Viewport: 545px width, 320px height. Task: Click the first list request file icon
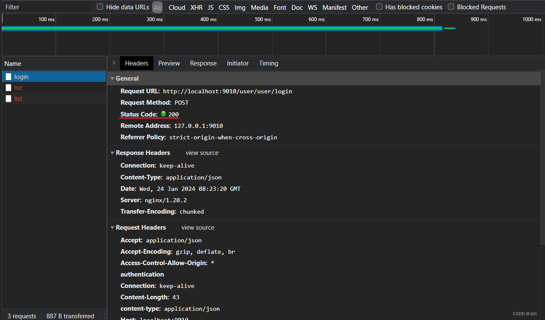click(8, 88)
